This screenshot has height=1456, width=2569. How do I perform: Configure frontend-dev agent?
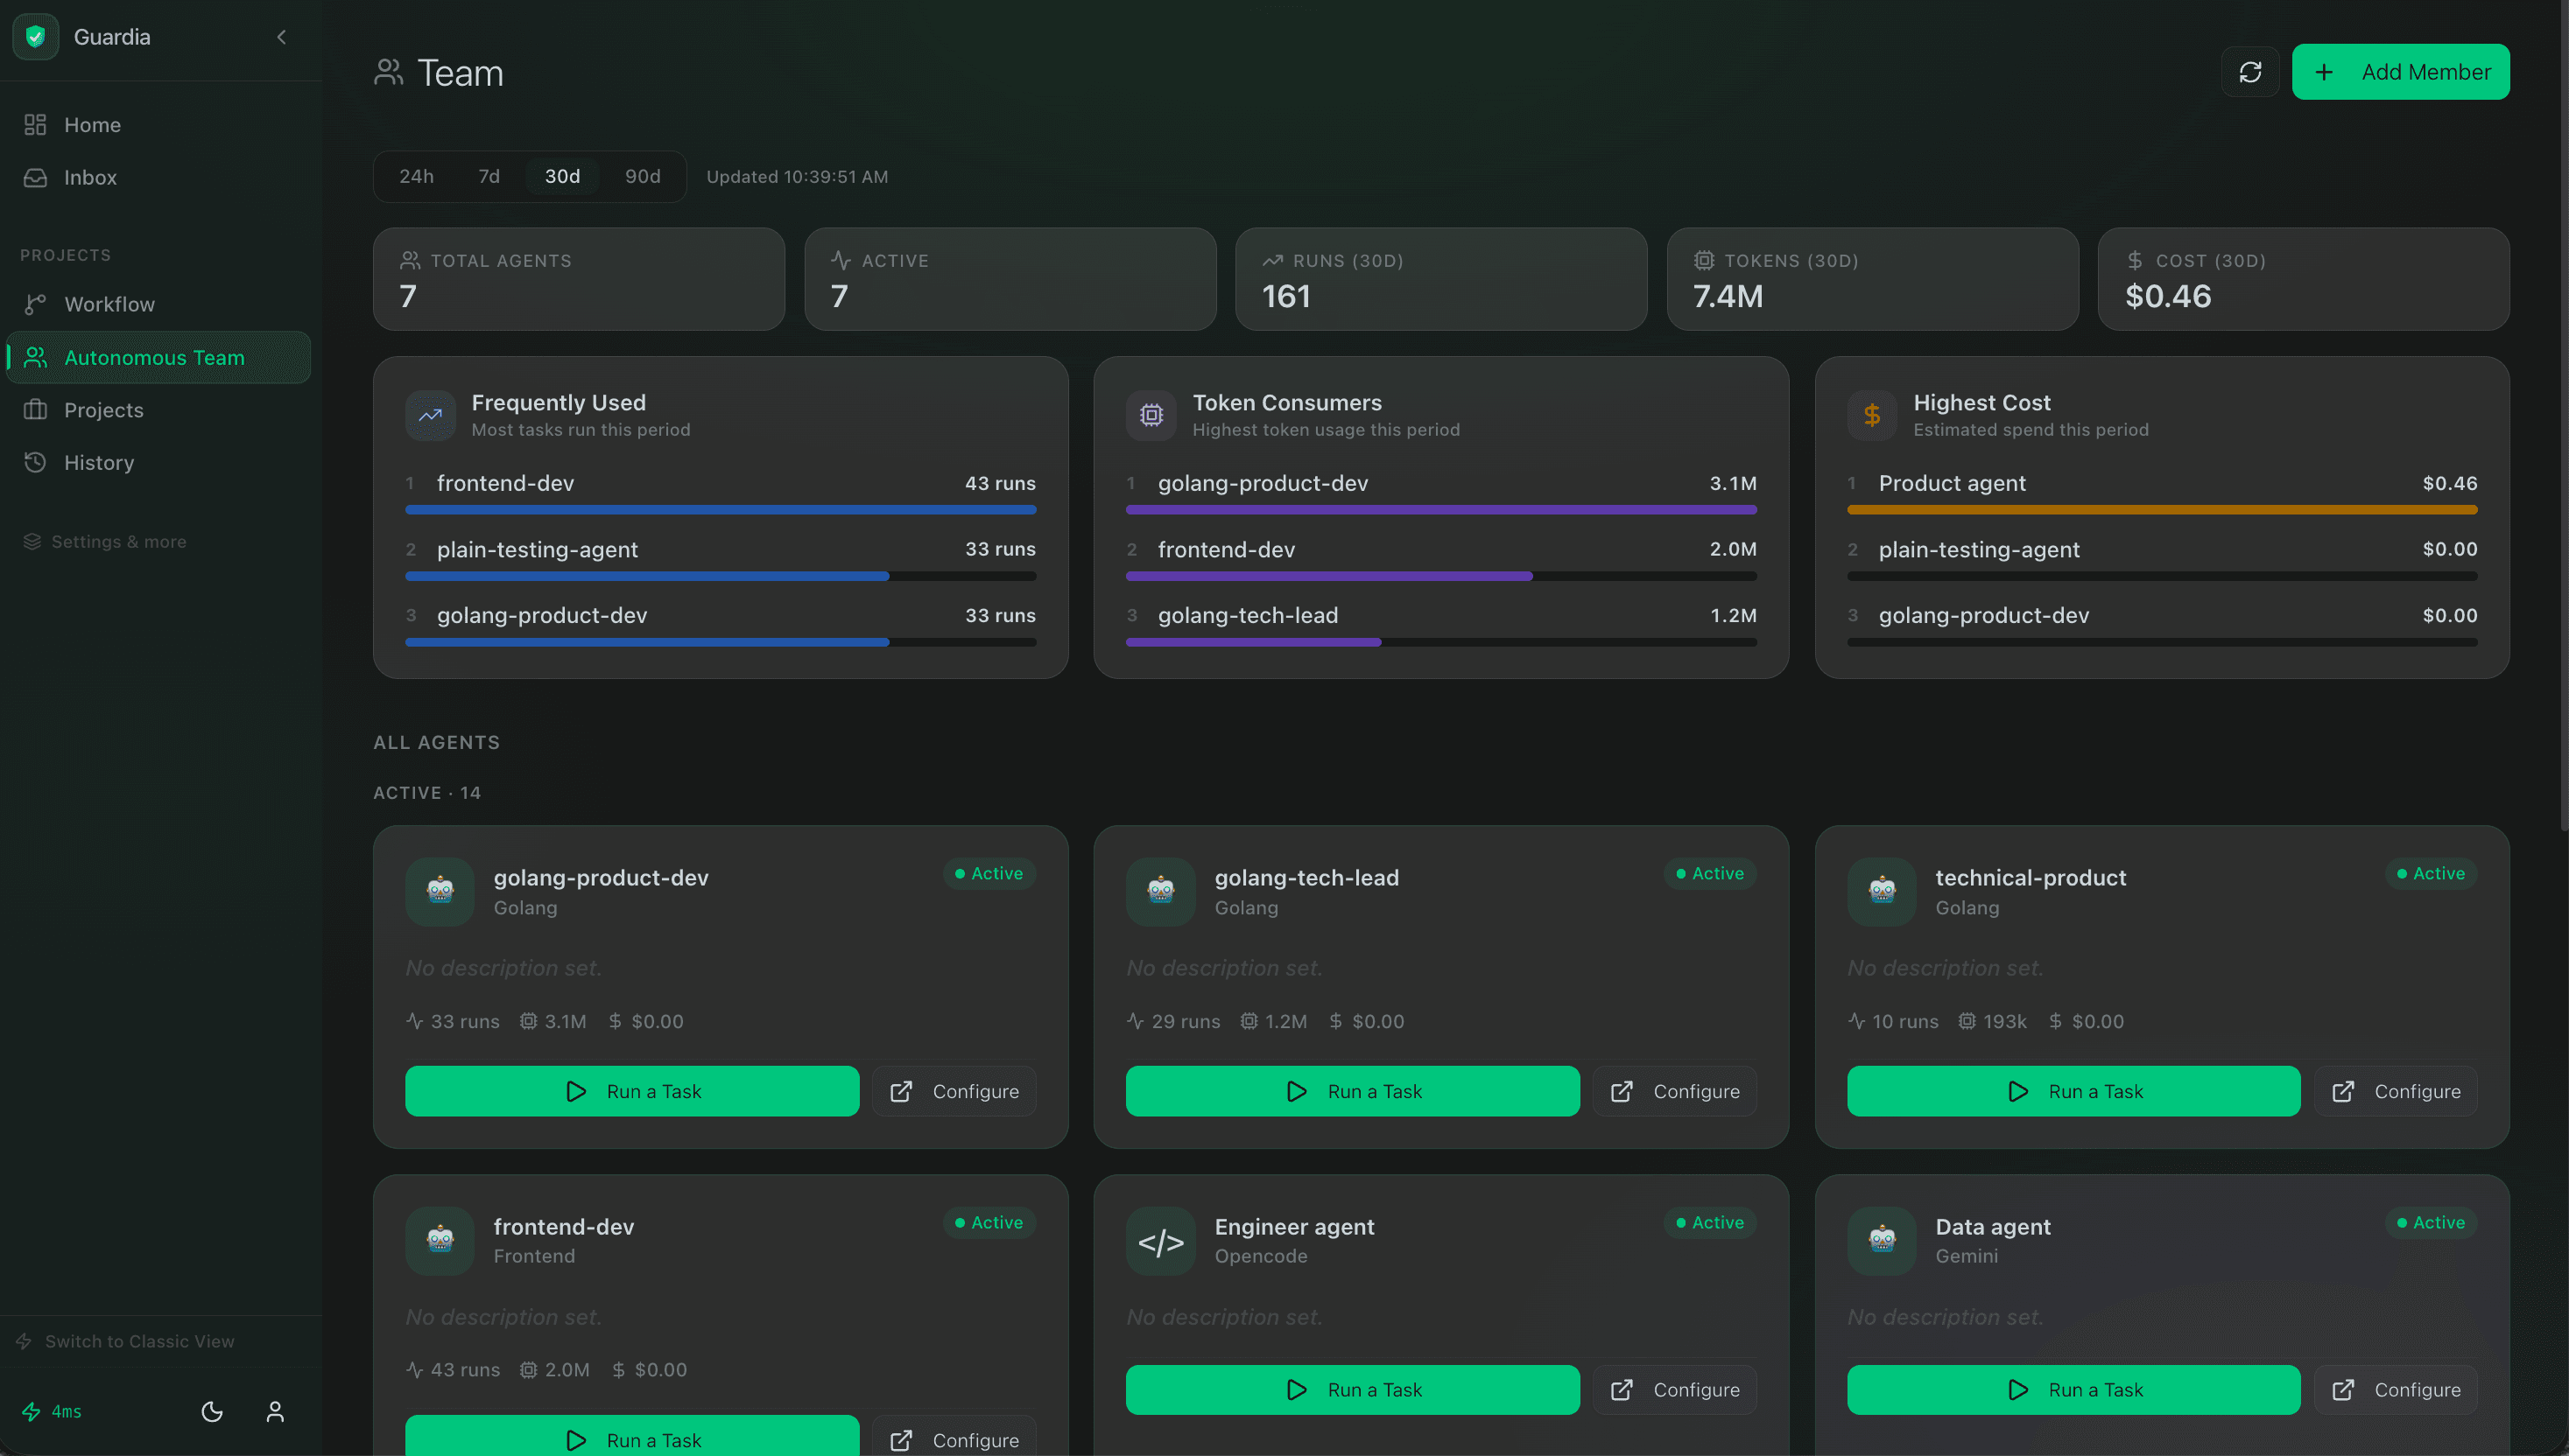click(954, 1437)
